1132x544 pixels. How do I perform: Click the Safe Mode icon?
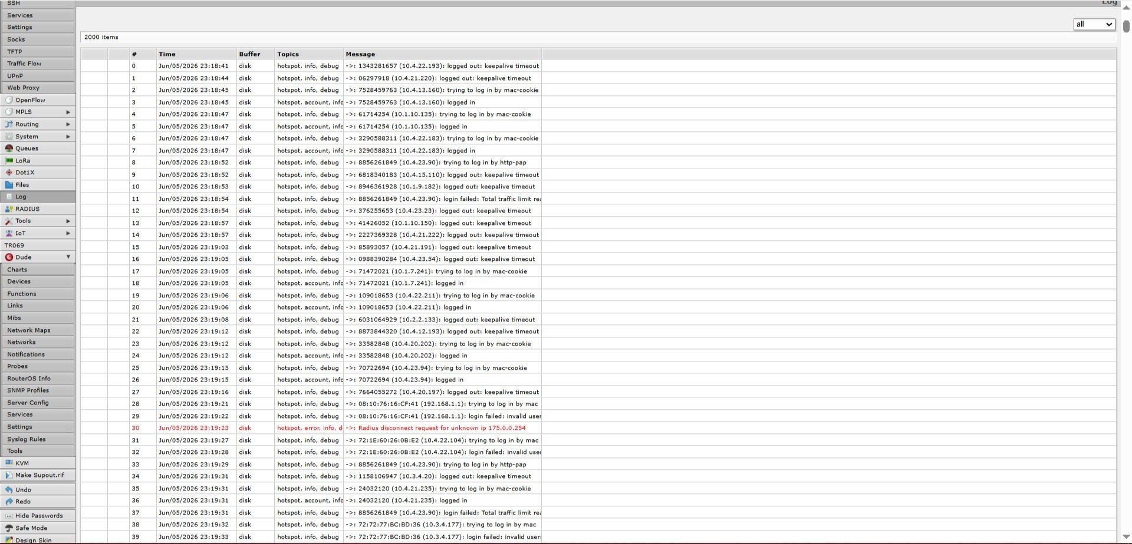pos(9,528)
